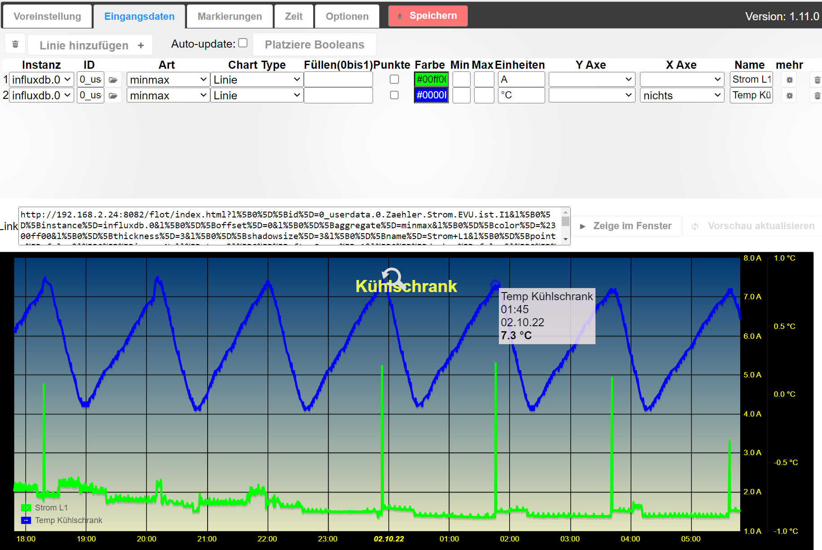822x550 pixels.
Task: Open folder browser for row 1 ID
Action: (113, 80)
